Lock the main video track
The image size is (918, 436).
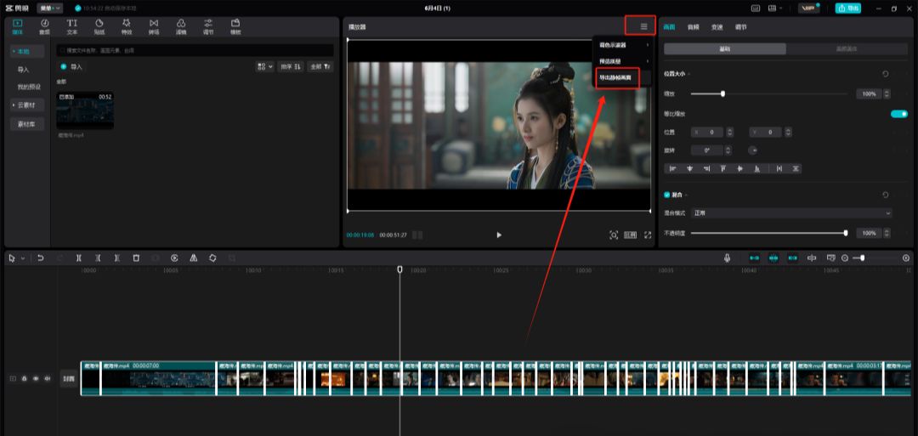coord(24,379)
